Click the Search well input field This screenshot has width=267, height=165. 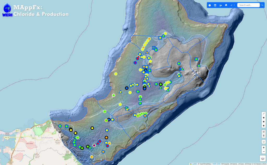(248, 5)
